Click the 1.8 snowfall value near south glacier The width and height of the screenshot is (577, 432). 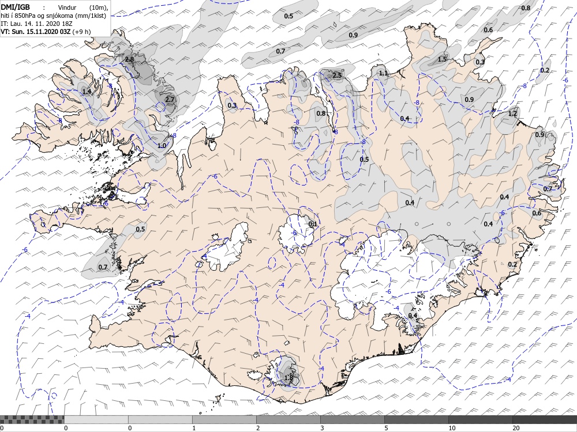pyautogui.click(x=288, y=378)
